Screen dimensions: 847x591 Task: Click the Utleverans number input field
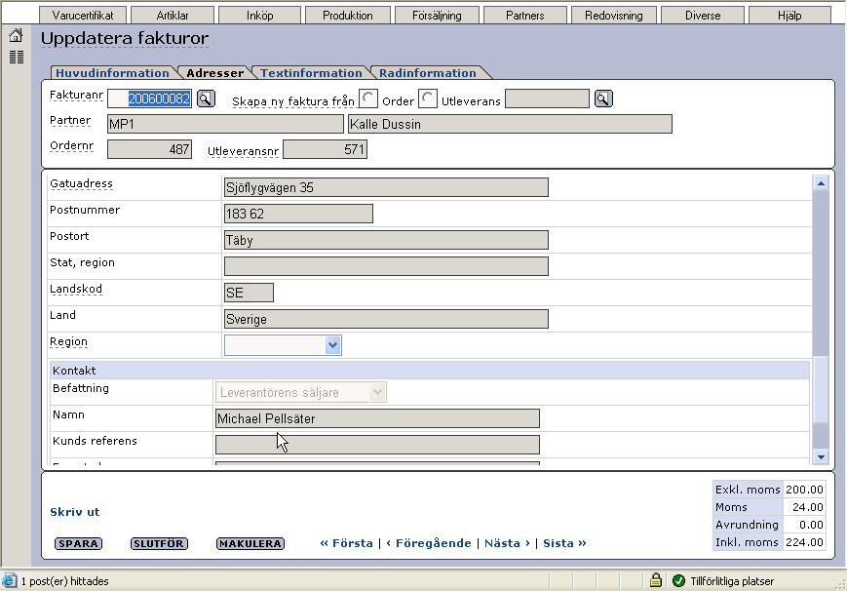547,98
